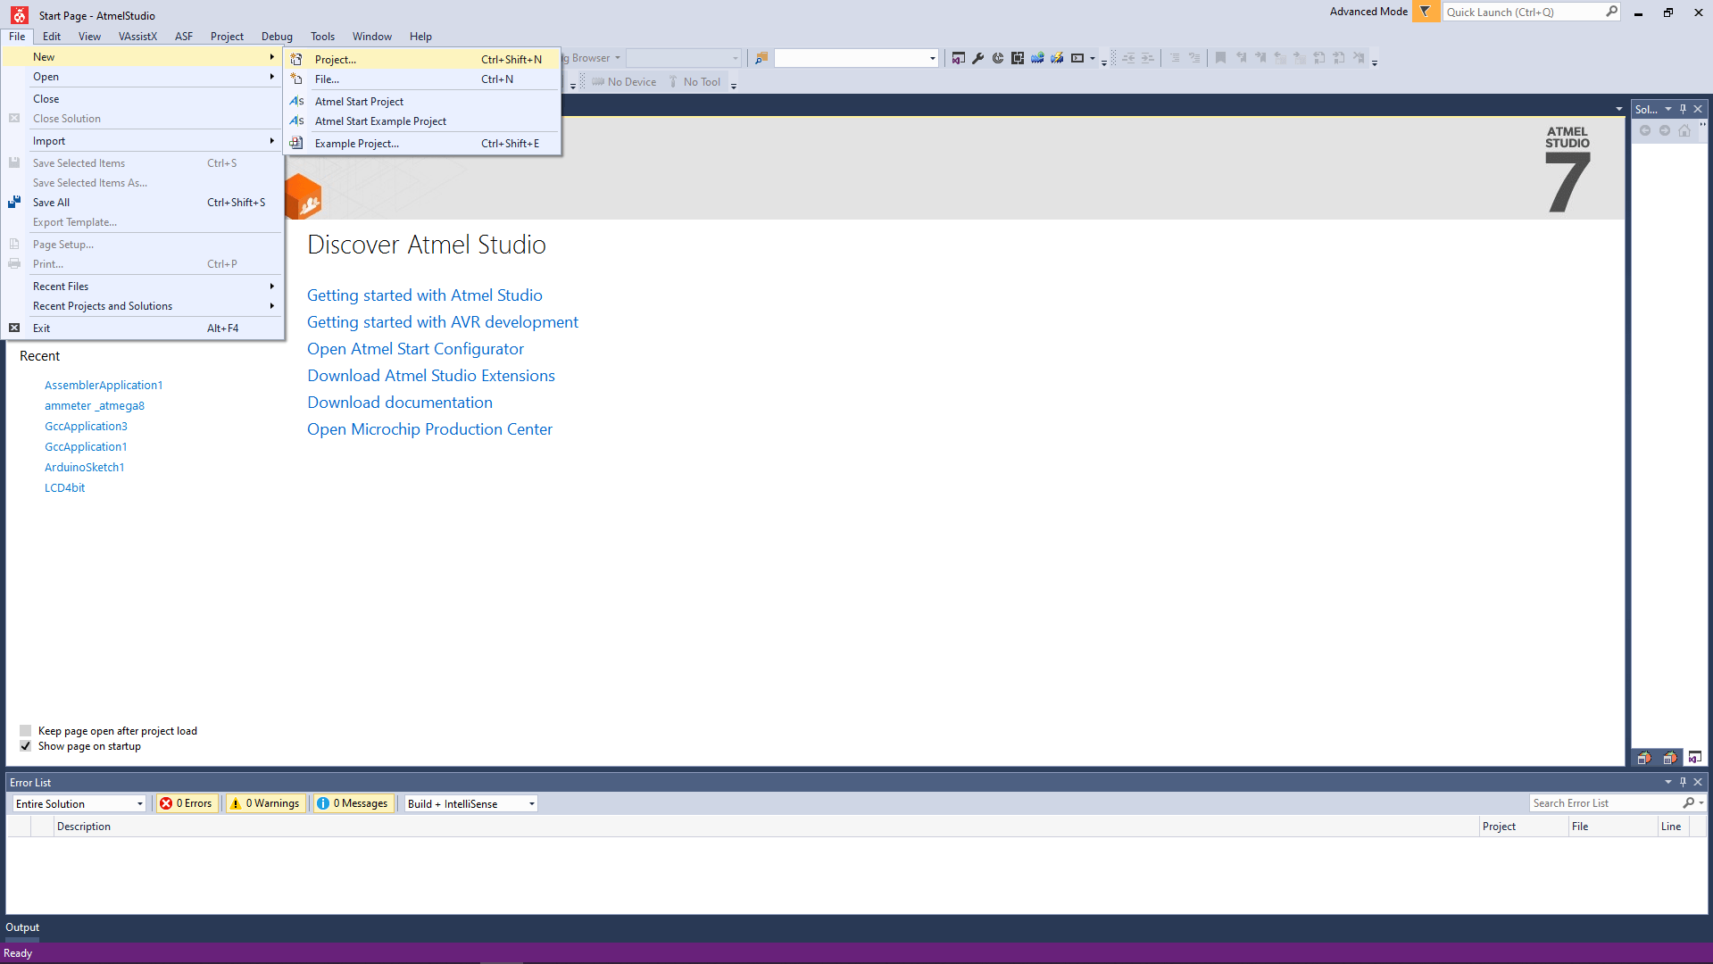Open the find combo box dropdown arrow

932,58
